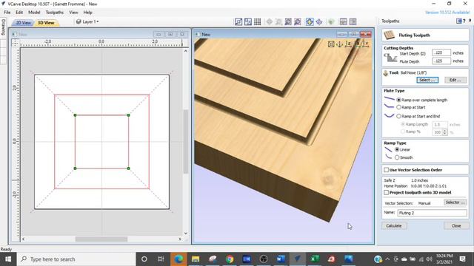Image resolution: width=474 pixels, height=266 pixels.
Task: Click the blue diamond icon next to the highlighted one
Action: (x=319, y=21)
